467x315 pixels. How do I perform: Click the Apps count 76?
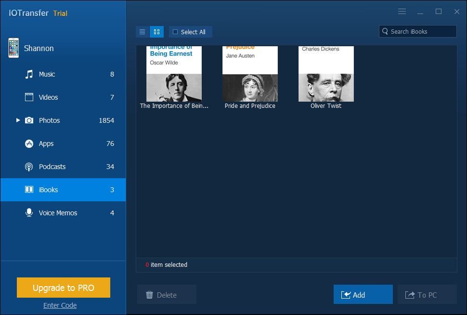click(x=110, y=144)
